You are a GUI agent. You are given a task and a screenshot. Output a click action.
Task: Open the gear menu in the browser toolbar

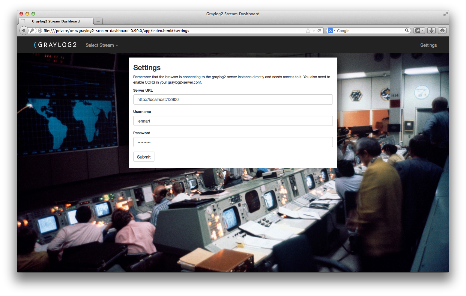point(419,30)
